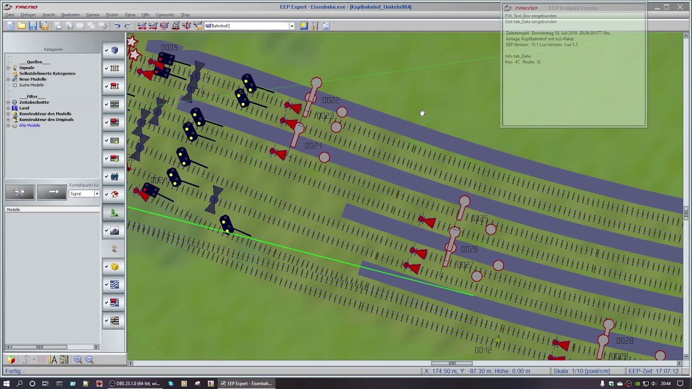Open the Ansicht menu
Screen dimensions: 692x389
[x=49, y=15]
